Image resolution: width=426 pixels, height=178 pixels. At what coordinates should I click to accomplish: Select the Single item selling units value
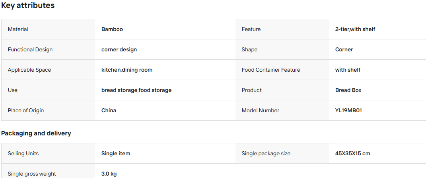pos(116,153)
